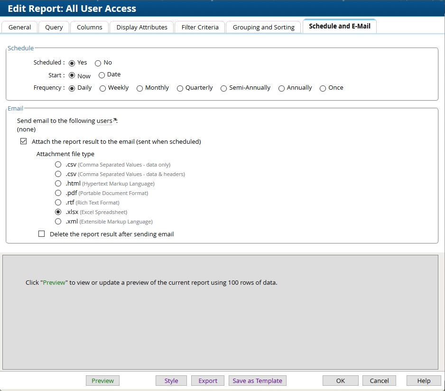Select .pdf attachment file type
The height and width of the screenshot is (391, 445).
pos(58,193)
